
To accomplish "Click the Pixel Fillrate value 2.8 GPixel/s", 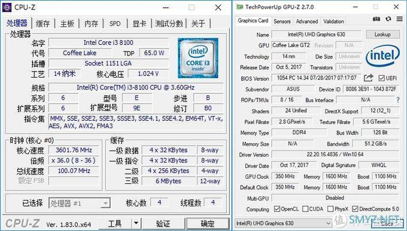I will [x=292, y=121].
